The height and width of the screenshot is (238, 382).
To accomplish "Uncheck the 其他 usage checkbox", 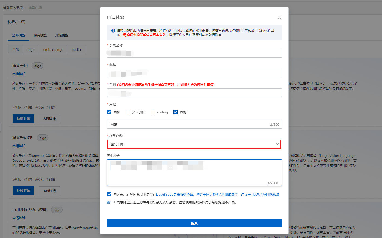I will tap(176, 112).
